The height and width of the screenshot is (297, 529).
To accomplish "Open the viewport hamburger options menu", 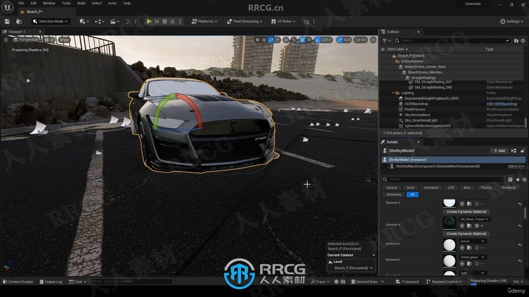I will [6, 40].
